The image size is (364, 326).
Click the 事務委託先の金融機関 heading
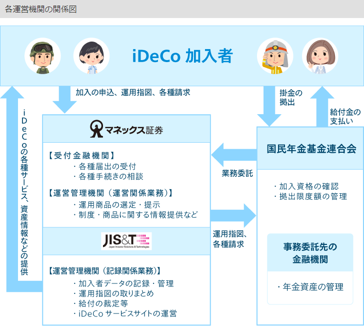click(310, 253)
